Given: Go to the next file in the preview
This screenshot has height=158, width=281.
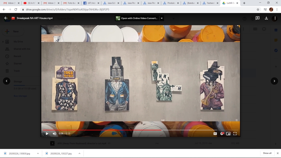Looking at the screenshot, I should click(x=274, y=81).
